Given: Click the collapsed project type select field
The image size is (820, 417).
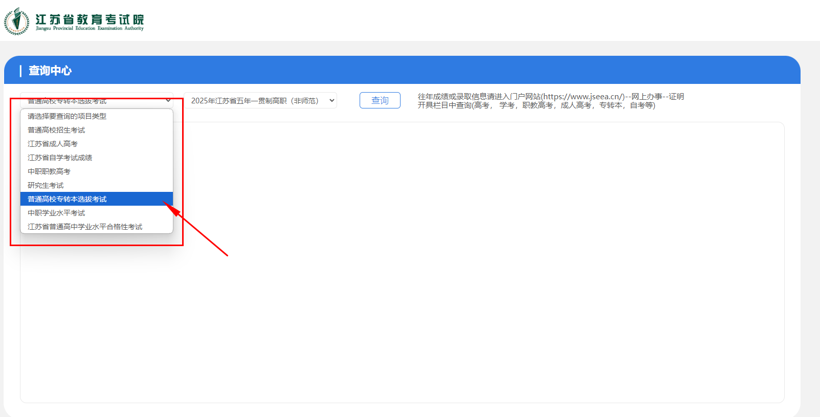Looking at the screenshot, I should (92, 101).
